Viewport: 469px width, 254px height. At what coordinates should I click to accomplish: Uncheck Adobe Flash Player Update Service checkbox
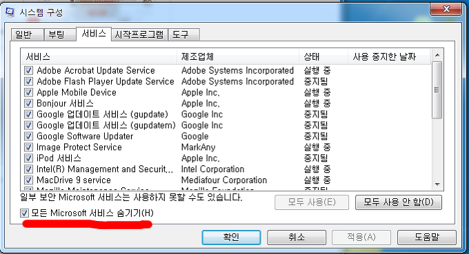coord(28,81)
